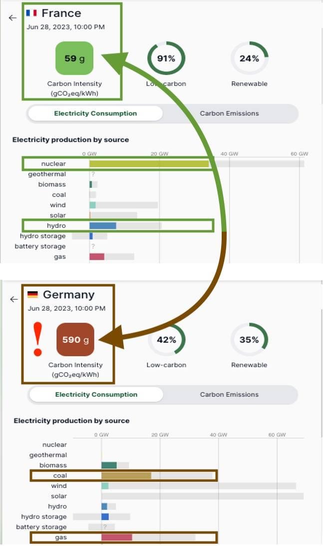Select Electricity Consumption in France panel

95,113
